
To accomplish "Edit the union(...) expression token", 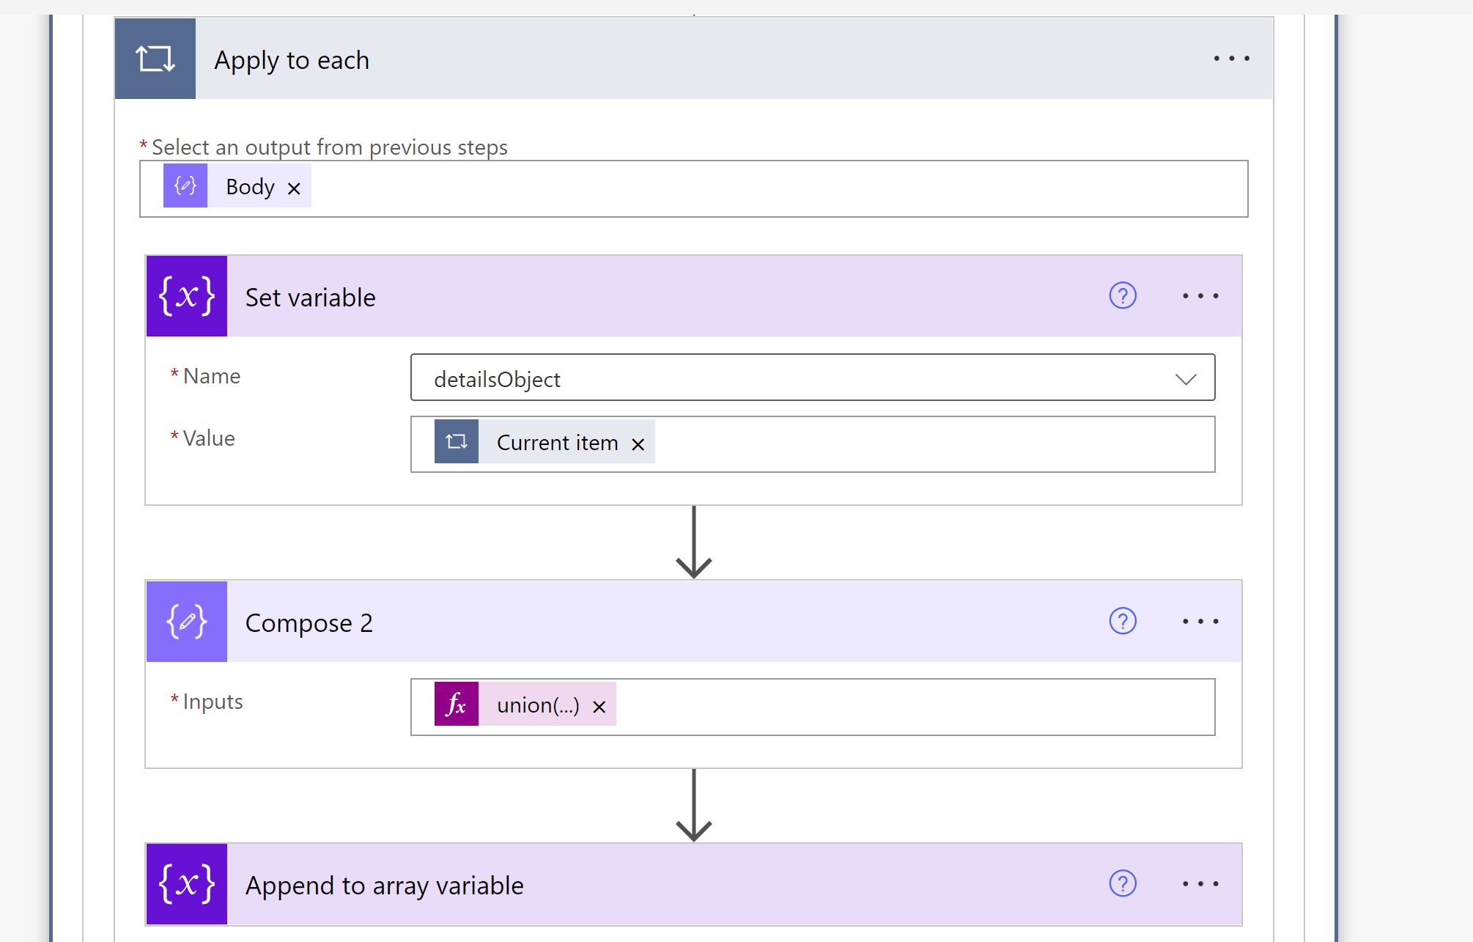I will click(537, 705).
